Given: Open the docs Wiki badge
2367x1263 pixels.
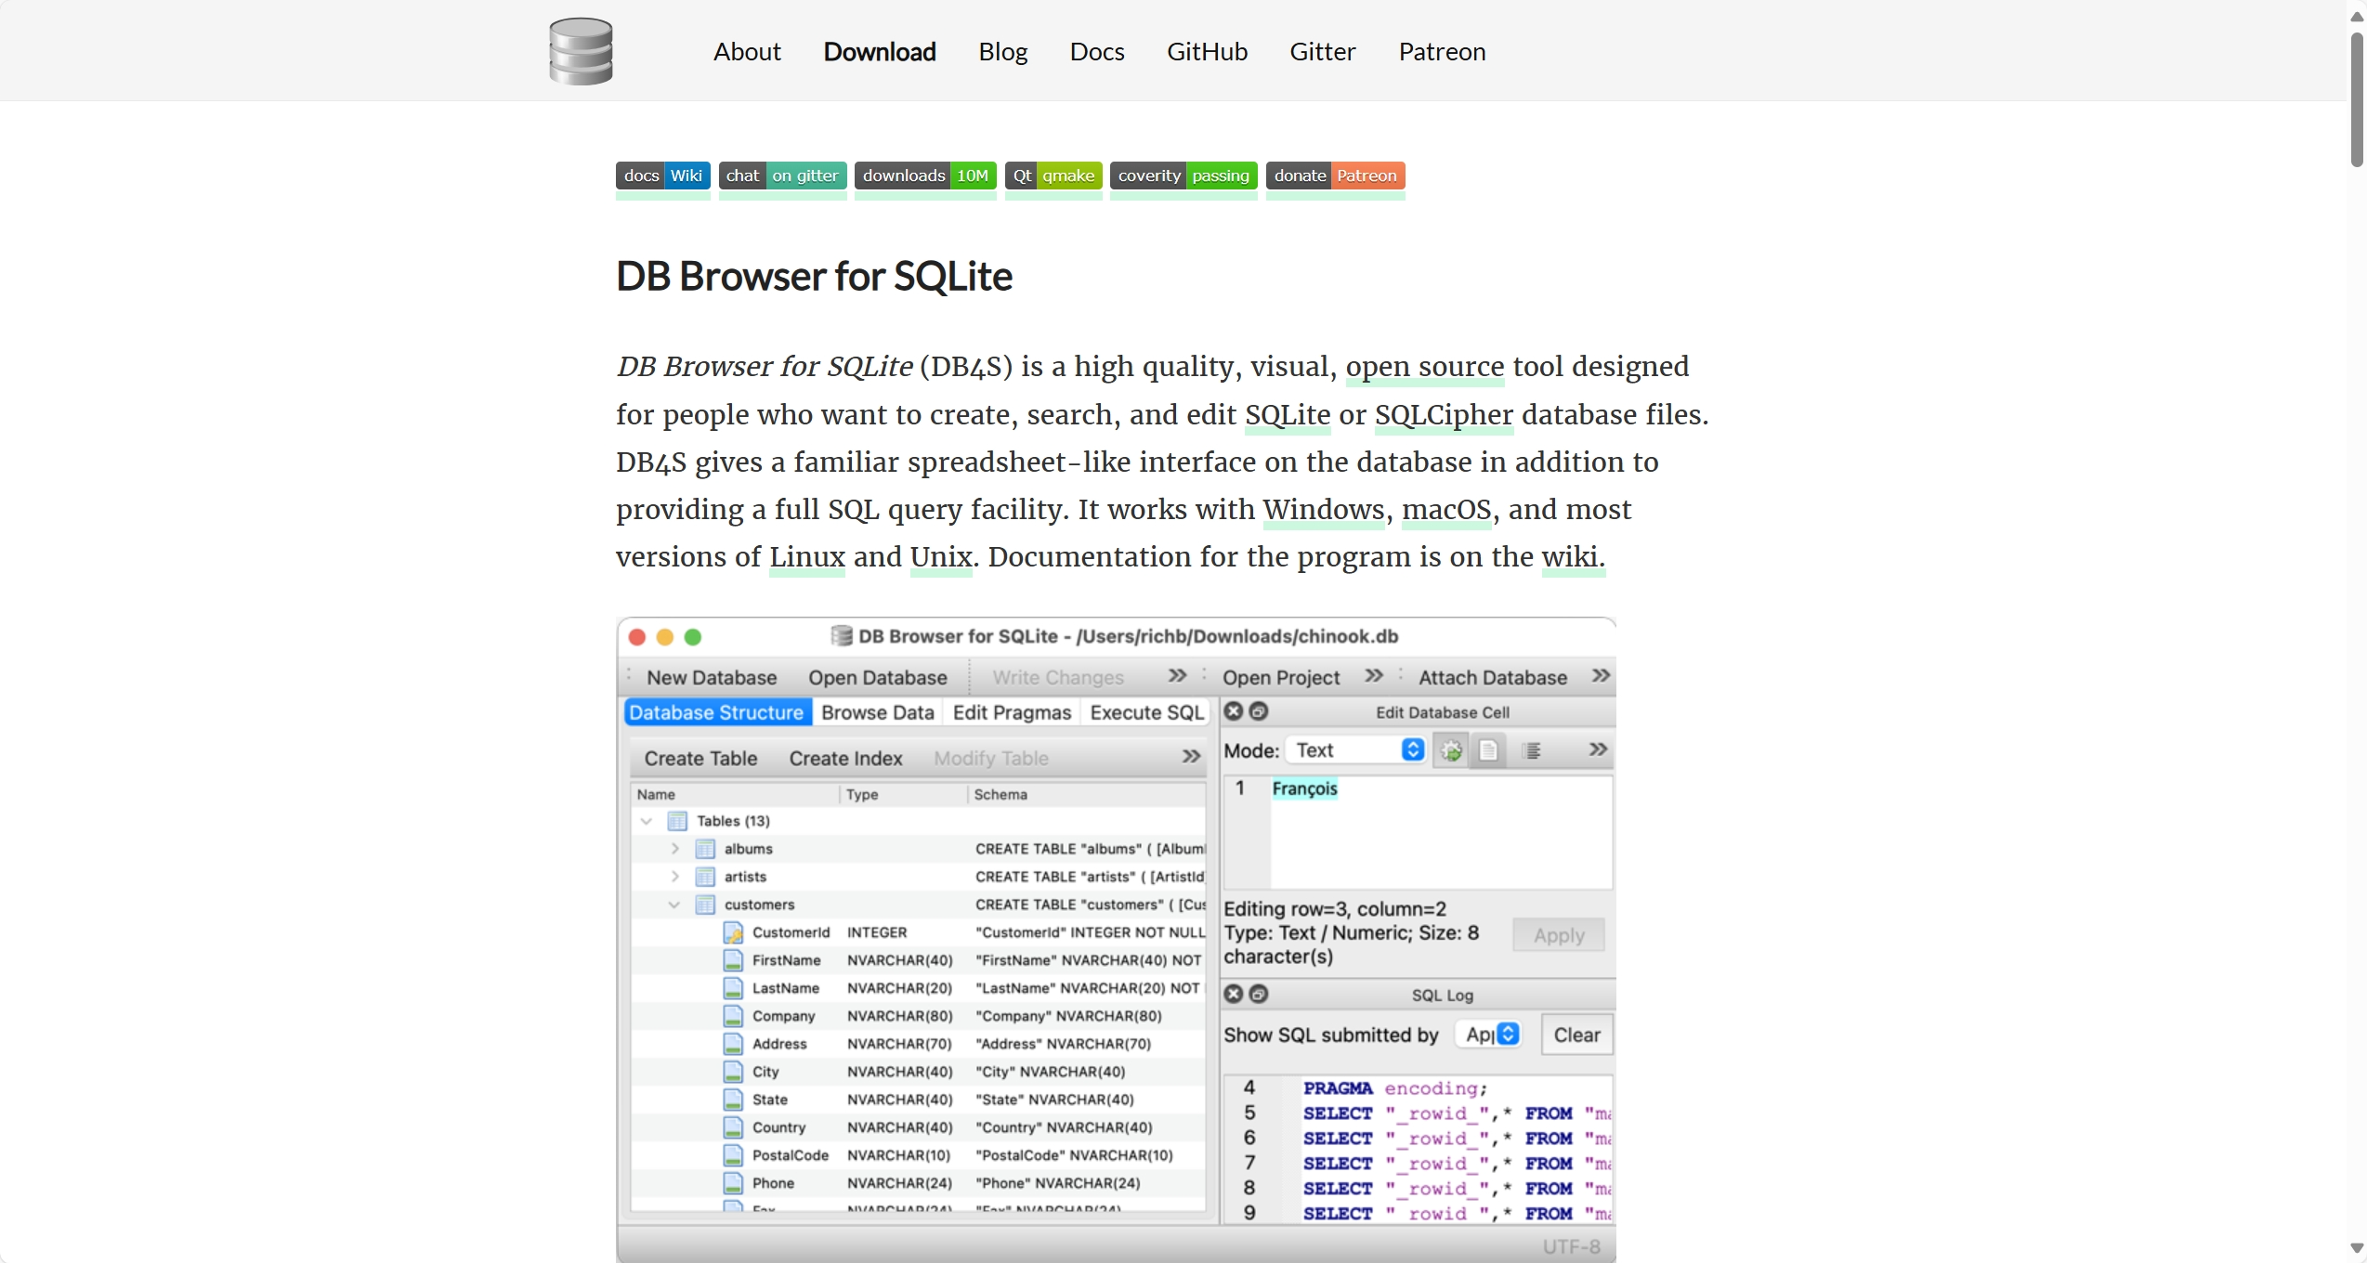Looking at the screenshot, I should coord(662,176).
